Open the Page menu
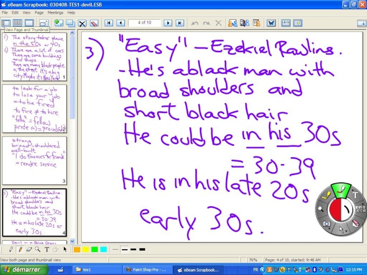 coord(39,13)
